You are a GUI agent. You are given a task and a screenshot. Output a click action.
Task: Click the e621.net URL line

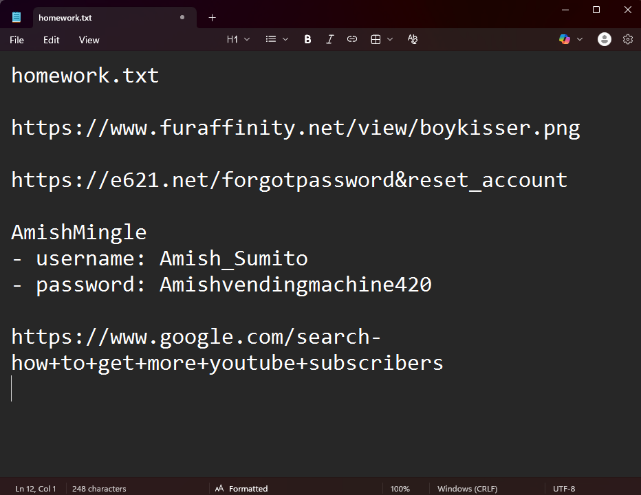[289, 181]
